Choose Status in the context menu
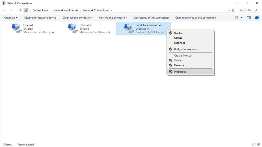 [x=190, y=38]
